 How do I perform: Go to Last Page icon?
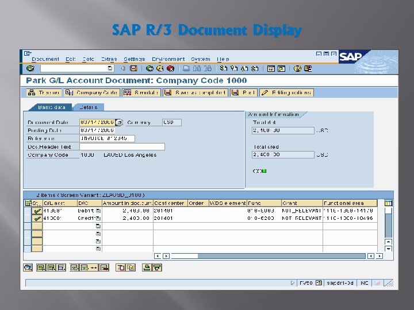(x=255, y=68)
